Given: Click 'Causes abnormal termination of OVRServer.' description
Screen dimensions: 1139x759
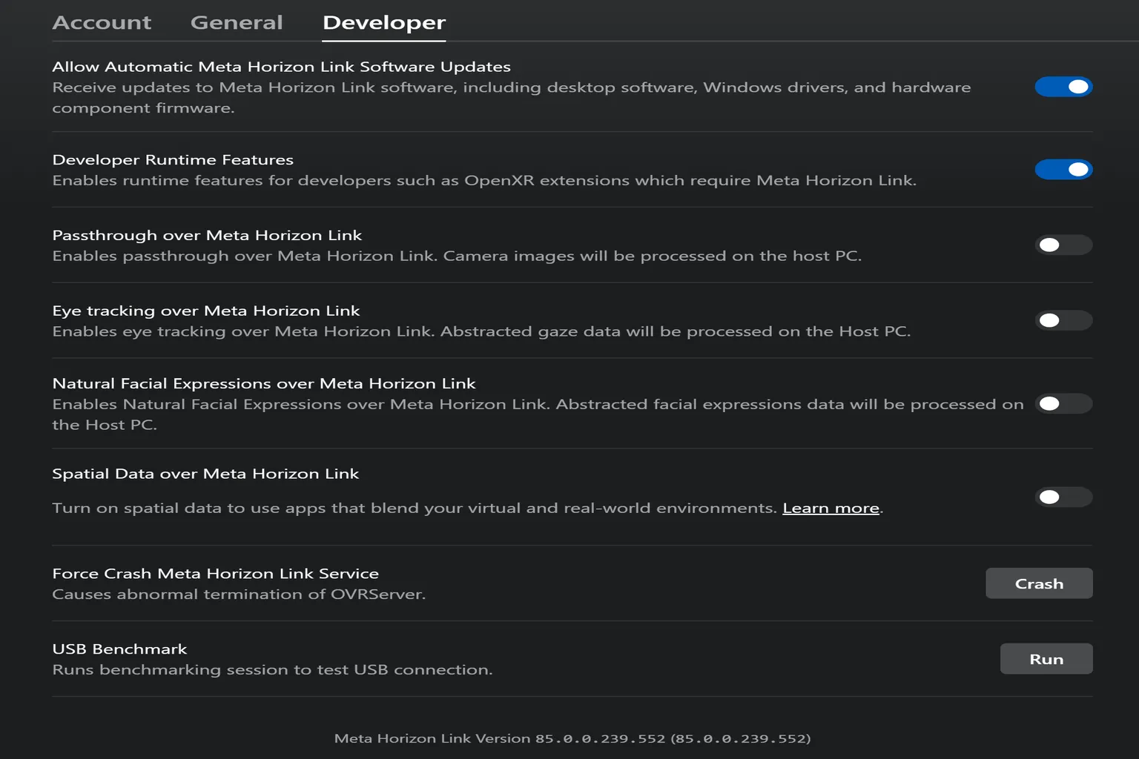Looking at the screenshot, I should (239, 594).
